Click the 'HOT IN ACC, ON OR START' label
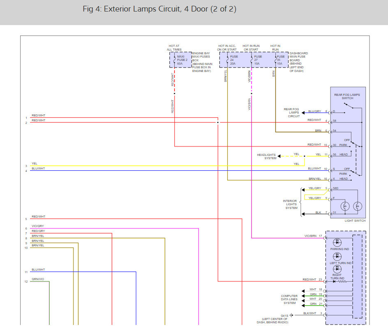This screenshot has height=334, width=388. point(227,48)
